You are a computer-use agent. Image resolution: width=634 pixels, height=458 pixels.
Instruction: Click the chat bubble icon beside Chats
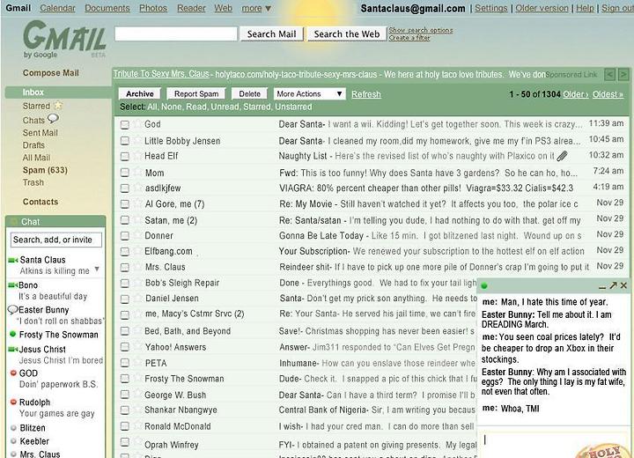coord(53,119)
